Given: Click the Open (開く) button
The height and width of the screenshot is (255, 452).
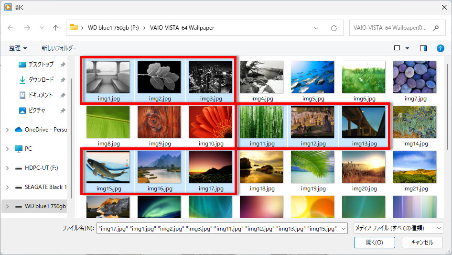Looking at the screenshot, I should pos(375,243).
